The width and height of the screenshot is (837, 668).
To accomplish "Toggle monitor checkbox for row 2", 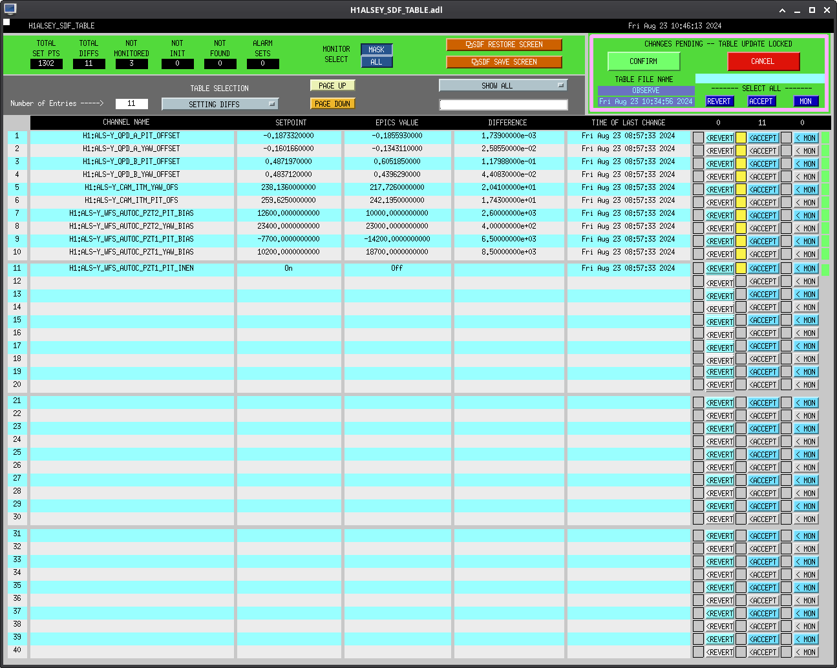I will pos(786,151).
